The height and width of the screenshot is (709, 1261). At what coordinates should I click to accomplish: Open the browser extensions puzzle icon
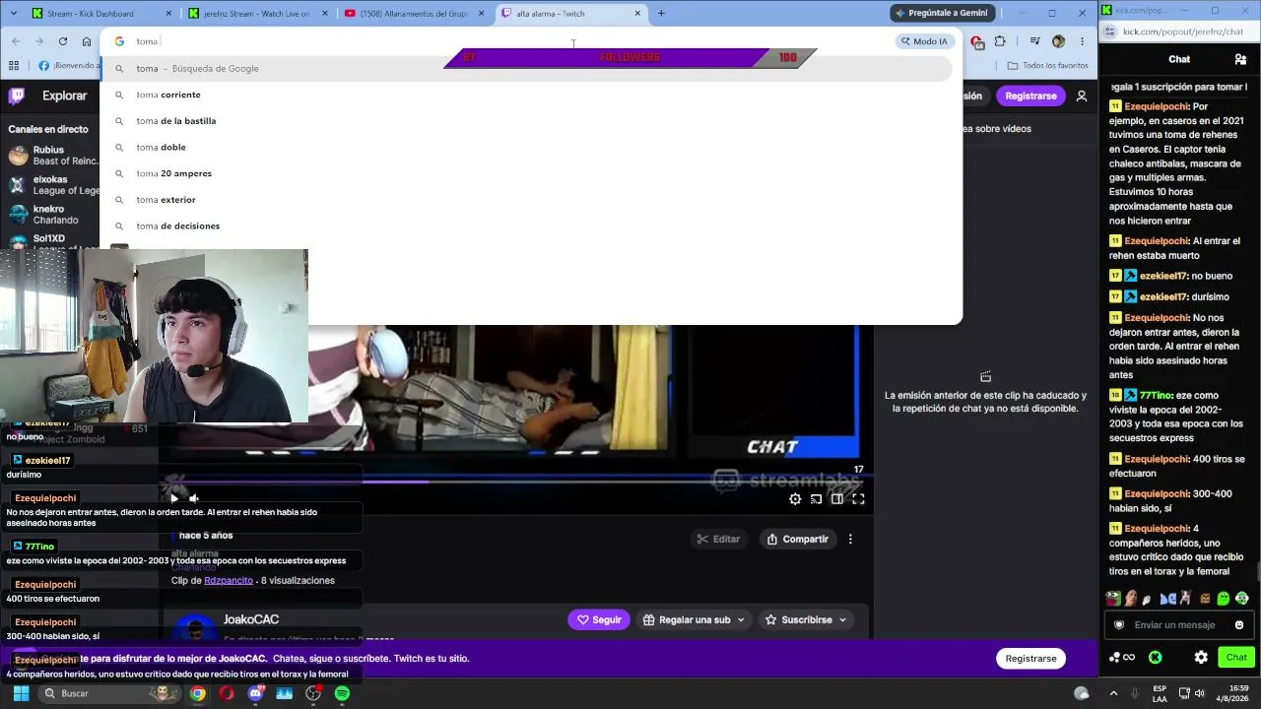[x=1000, y=41]
